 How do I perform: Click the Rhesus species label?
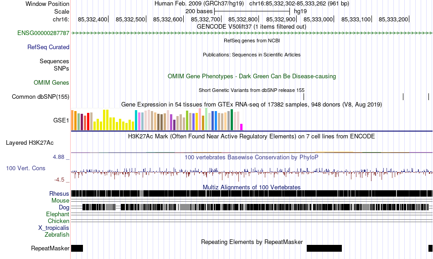[59, 193]
